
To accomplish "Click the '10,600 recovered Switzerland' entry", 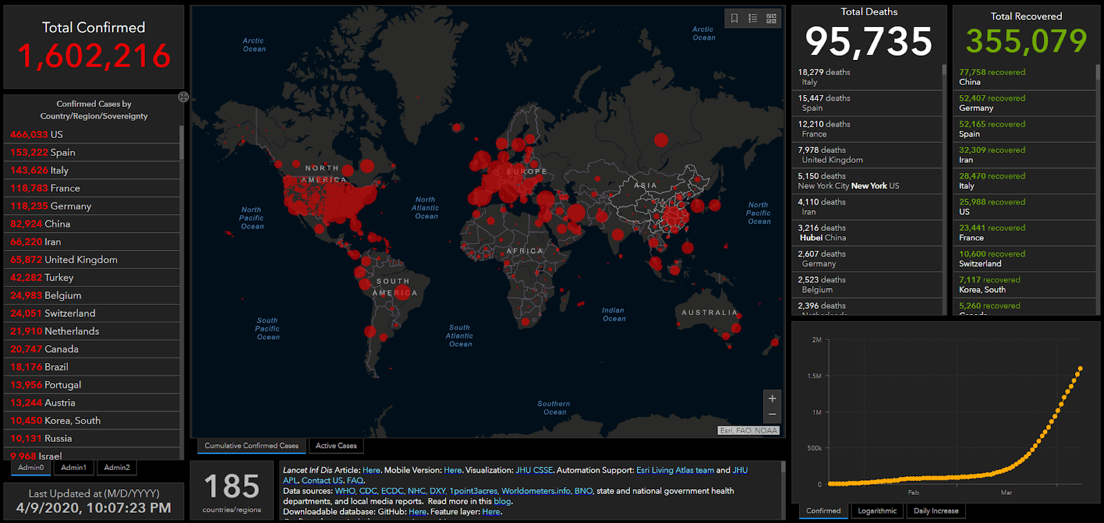I will [x=1025, y=259].
